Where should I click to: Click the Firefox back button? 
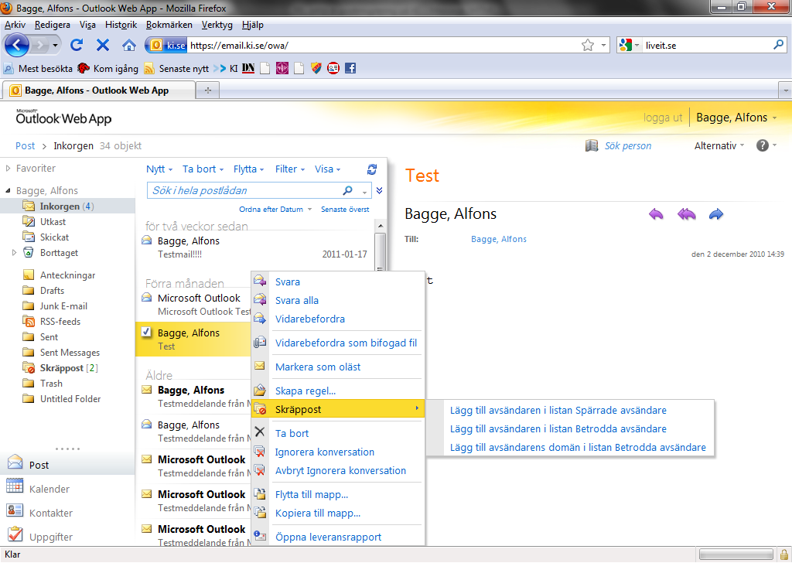(17, 45)
